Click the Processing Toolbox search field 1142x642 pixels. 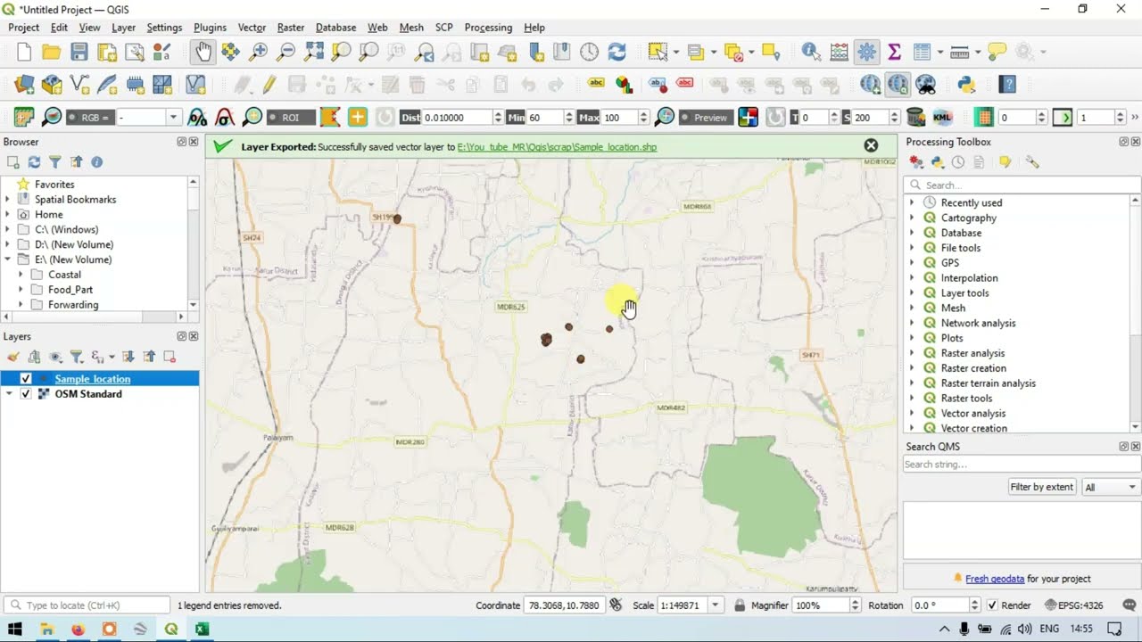(x=1022, y=185)
